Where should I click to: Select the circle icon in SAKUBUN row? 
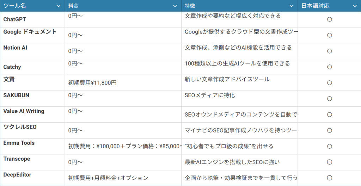[330, 99]
